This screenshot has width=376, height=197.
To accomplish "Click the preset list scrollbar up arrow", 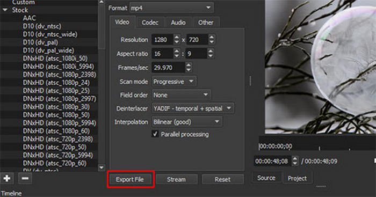I will [102, 2].
